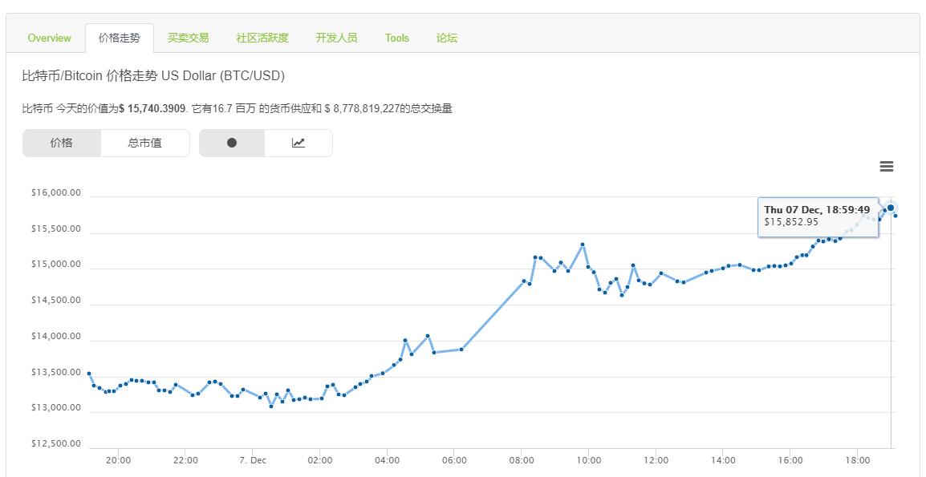Click the chart tooltip showing $15,852.95
The width and height of the screenshot is (926, 477).
point(818,217)
